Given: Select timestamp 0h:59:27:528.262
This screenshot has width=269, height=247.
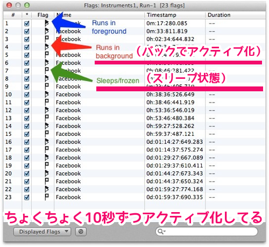Looking at the screenshot, I should pos(170,126).
